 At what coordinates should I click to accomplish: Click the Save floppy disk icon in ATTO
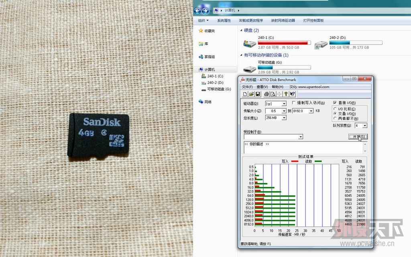tap(258, 94)
